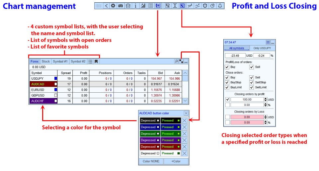Take a screenshot with the camera icon

pyautogui.click(x=120, y=6)
